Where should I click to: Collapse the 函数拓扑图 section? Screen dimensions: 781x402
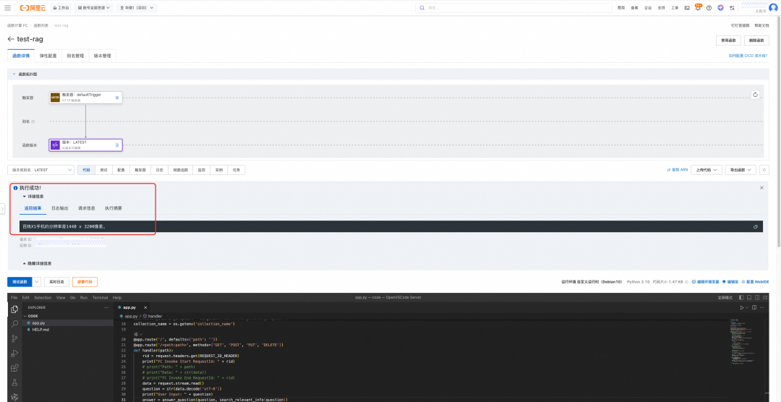[x=14, y=74]
